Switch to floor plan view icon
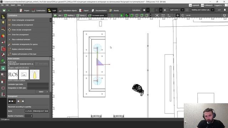228x128 pixels. [127, 15]
